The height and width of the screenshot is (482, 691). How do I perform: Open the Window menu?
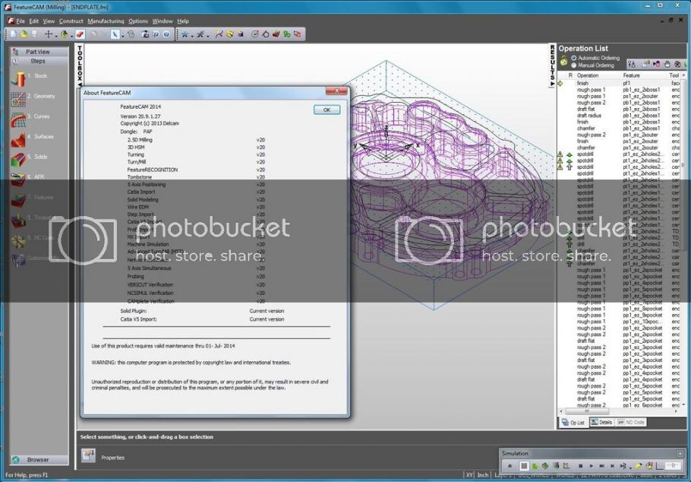tap(162, 21)
